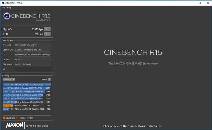Click the Cinebench title bar app icon
The image size is (212, 130).
pos(3,3)
